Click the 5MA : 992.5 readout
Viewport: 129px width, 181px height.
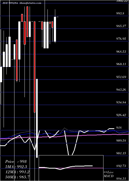coord(16,167)
